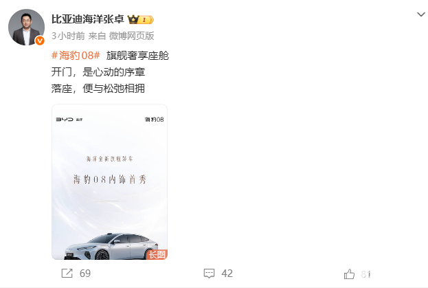Open 比亚迪海洋张卓 profile via avatar photo
Screen dimensions: 428x288
(x=27, y=27)
